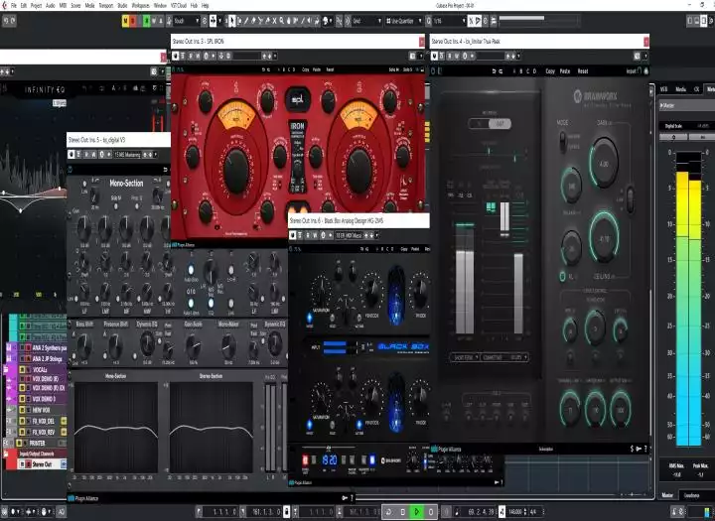Click the AQ button in the bottom bar

click(62, 512)
